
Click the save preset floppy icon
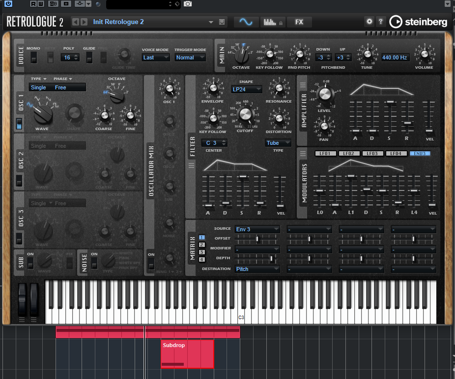coord(222,22)
